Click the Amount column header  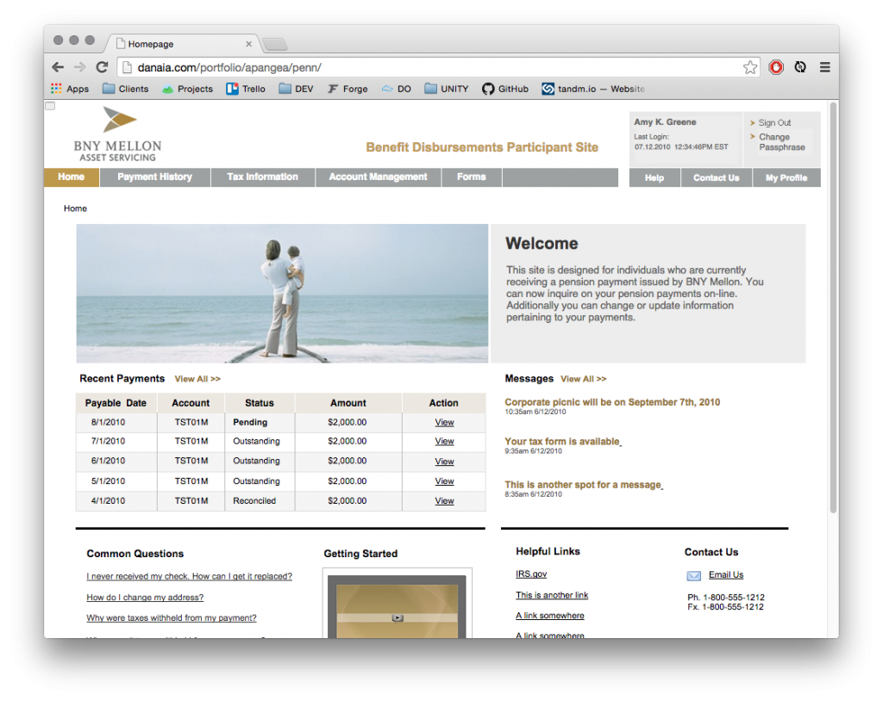click(x=348, y=403)
